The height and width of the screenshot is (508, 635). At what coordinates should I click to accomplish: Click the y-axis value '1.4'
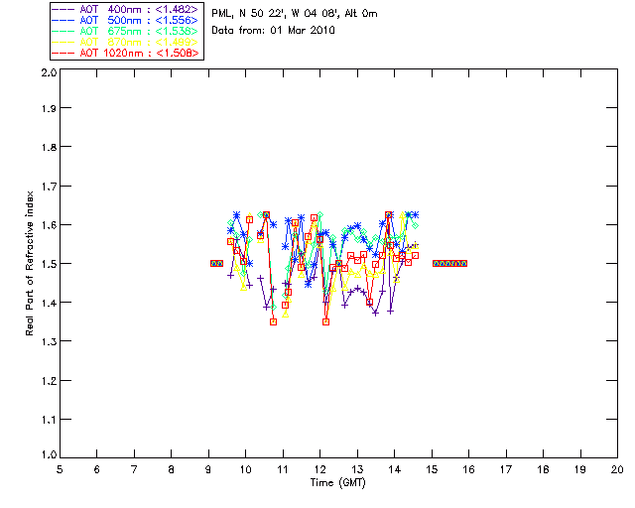click(x=49, y=303)
